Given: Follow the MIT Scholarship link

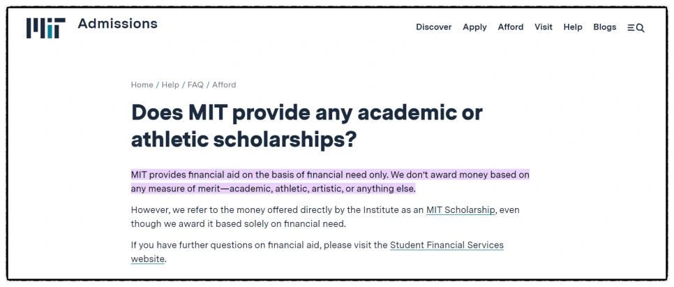Looking at the screenshot, I should point(460,210).
